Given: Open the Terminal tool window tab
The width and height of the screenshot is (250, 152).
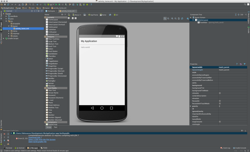Looking at the screenshot, I should point(8,148).
